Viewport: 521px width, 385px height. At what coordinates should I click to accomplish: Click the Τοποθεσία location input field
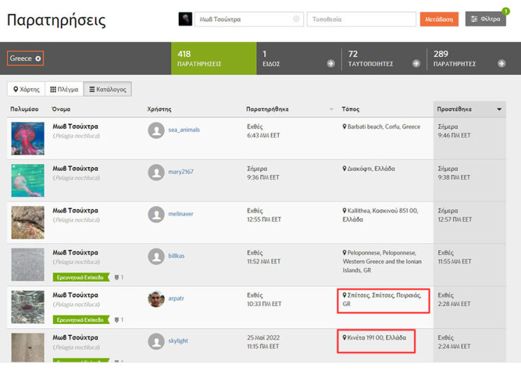pyautogui.click(x=361, y=19)
